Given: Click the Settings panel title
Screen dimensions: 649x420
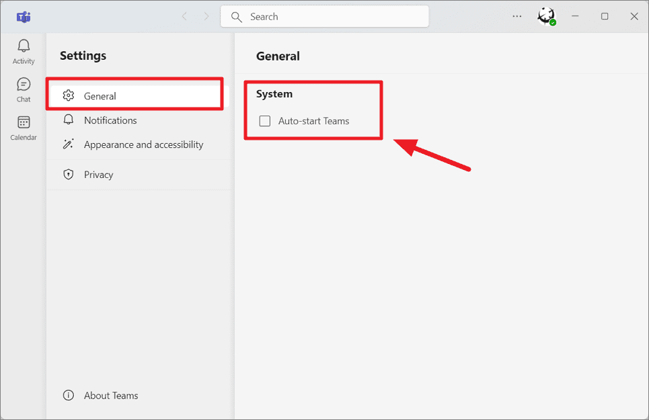Looking at the screenshot, I should [83, 55].
